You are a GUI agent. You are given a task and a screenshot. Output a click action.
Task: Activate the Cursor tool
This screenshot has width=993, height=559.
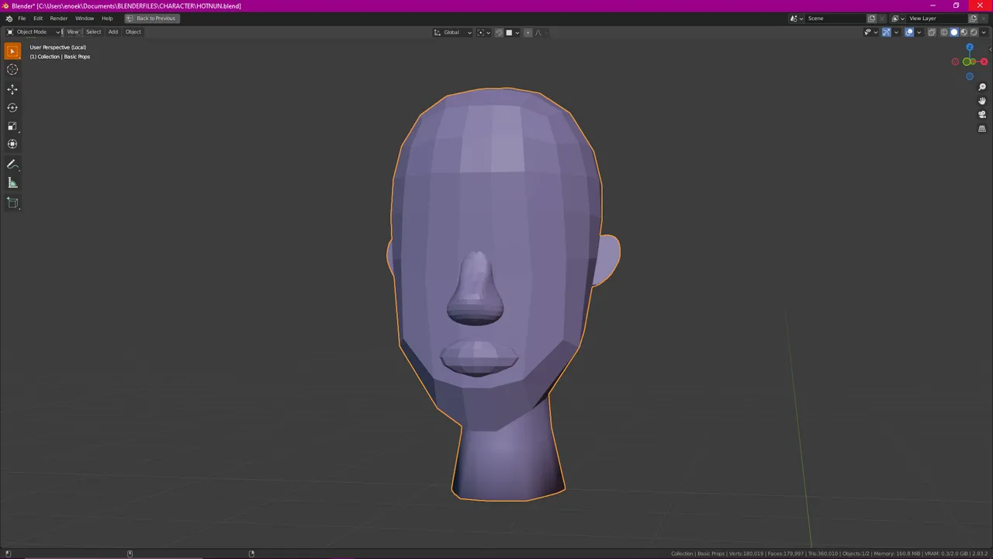pos(12,70)
